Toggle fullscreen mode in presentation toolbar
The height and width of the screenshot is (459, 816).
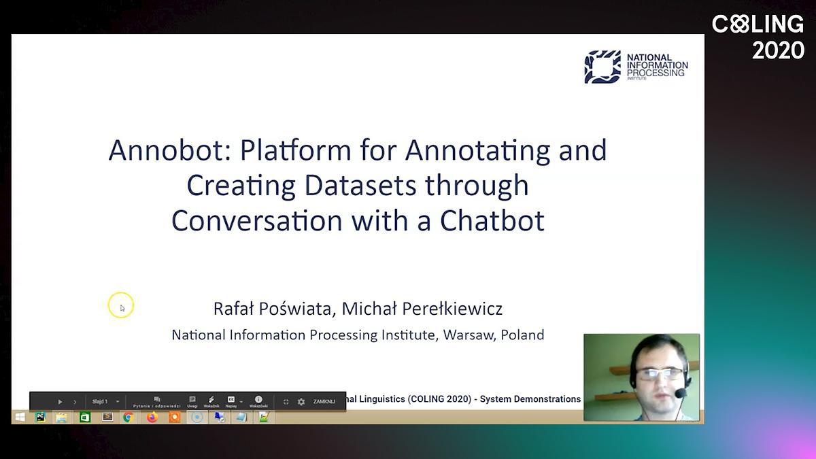tap(286, 402)
